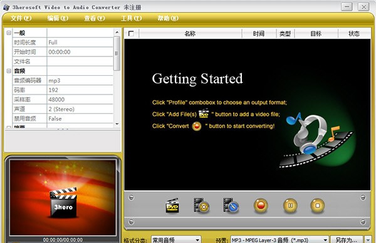Click the empty 文件名 value field
The image size is (376, 243).
point(80,61)
